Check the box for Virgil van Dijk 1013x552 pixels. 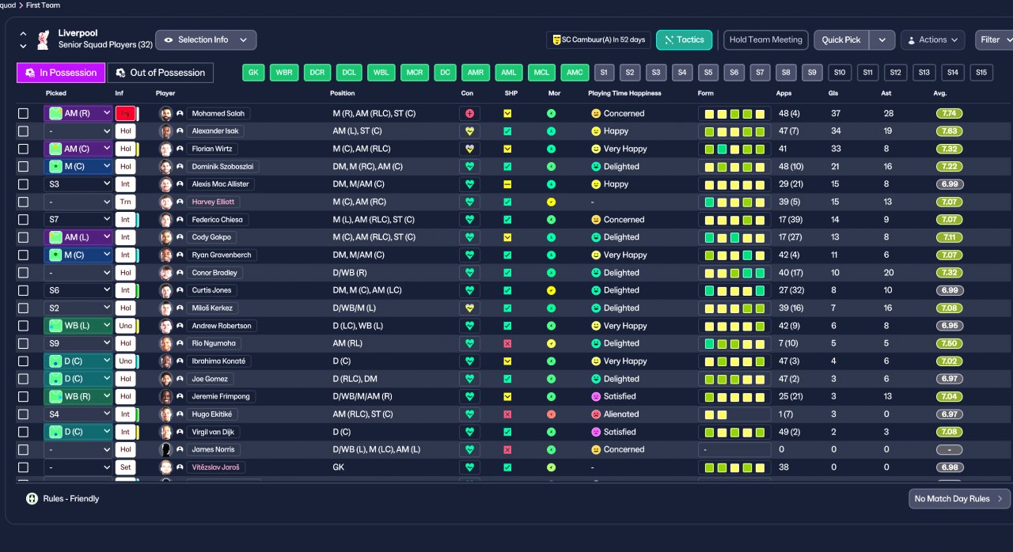24,432
